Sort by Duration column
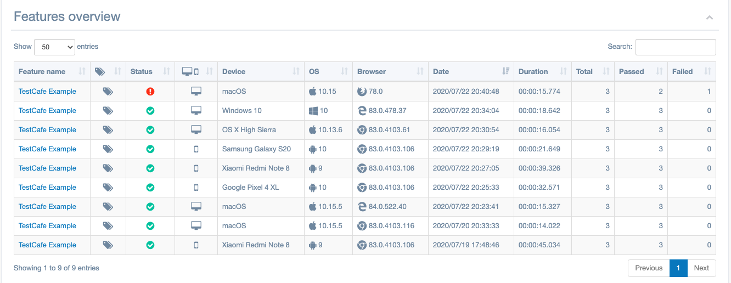This screenshot has width=731, height=283. [x=543, y=71]
